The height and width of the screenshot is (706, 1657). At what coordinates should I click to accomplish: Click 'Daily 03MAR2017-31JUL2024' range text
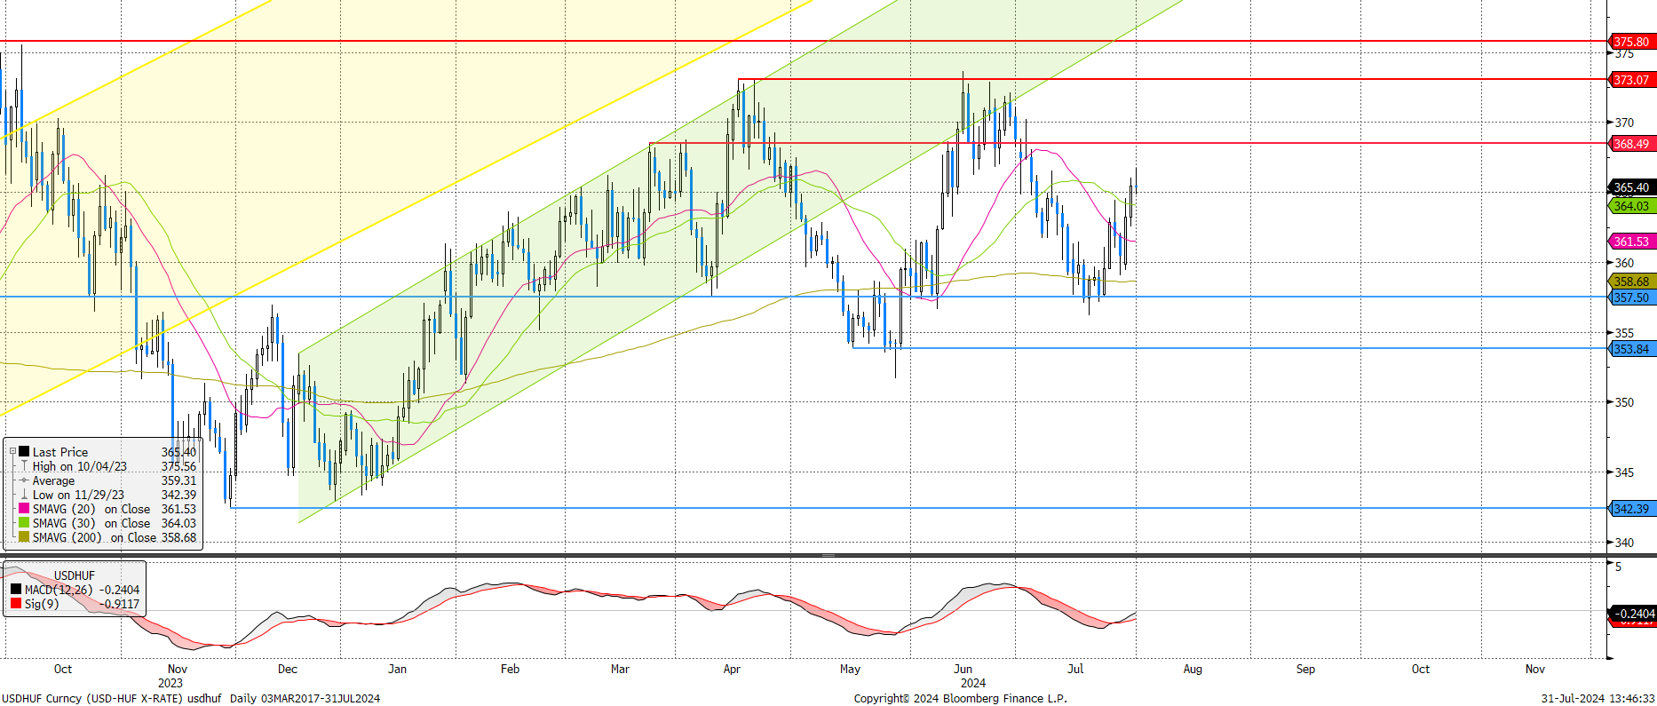tap(305, 699)
